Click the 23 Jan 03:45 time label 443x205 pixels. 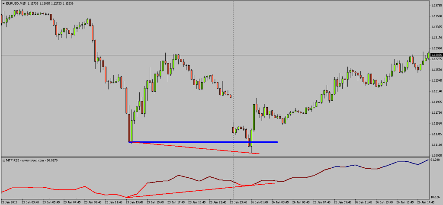click(x=31, y=202)
